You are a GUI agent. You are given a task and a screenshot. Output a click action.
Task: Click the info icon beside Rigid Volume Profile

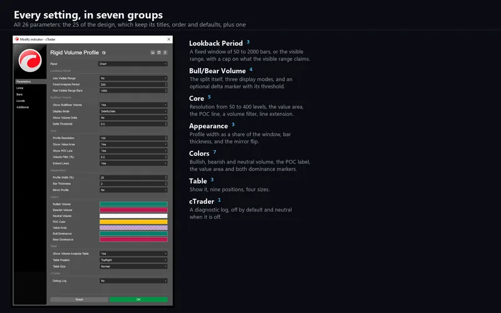click(104, 53)
